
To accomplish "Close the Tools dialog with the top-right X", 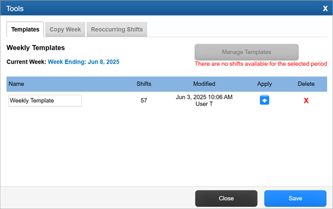I will 325,9.
